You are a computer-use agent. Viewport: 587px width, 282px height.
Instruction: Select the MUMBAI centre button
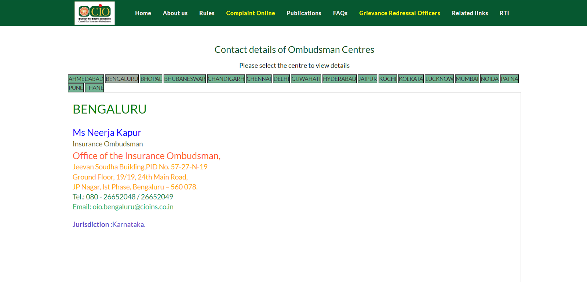(467, 79)
